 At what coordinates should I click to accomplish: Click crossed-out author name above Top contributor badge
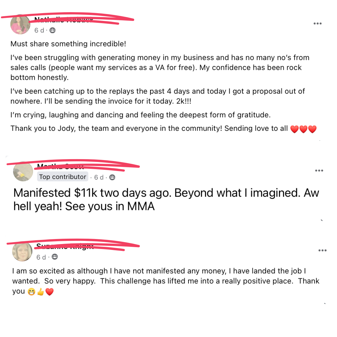tap(61, 166)
